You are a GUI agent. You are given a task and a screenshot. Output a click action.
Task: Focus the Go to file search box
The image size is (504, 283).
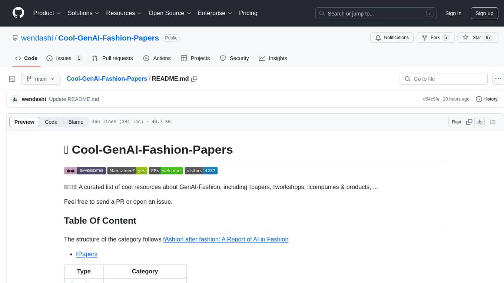point(444,79)
